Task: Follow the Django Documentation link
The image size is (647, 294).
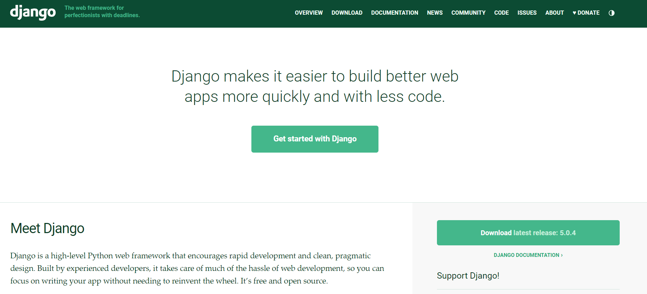Action: point(528,255)
